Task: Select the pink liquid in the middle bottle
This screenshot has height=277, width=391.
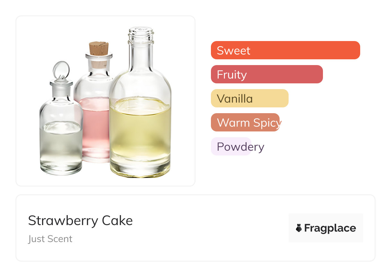Action: (x=95, y=125)
